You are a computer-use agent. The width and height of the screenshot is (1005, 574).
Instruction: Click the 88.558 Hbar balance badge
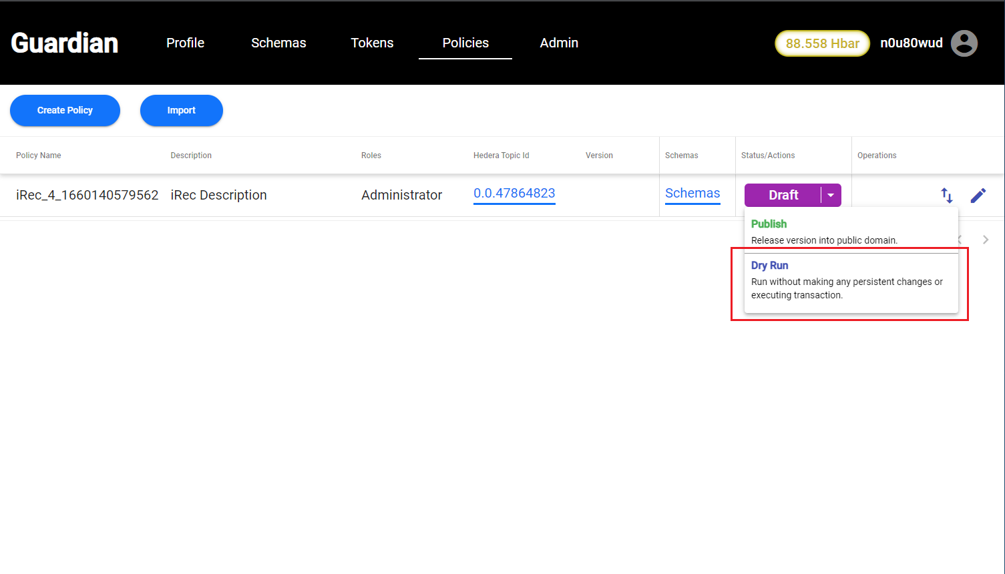coord(822,43)
